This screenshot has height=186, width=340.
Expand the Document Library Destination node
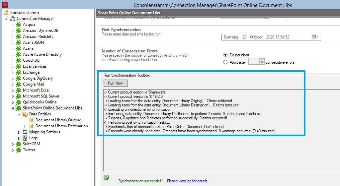(x=25, y=126)
